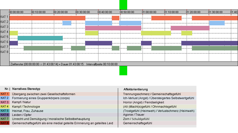The height and width of the screenshot is (133, 238).
Task: Click the KAT 3 legend color swatch
Action: click(5, 102)
